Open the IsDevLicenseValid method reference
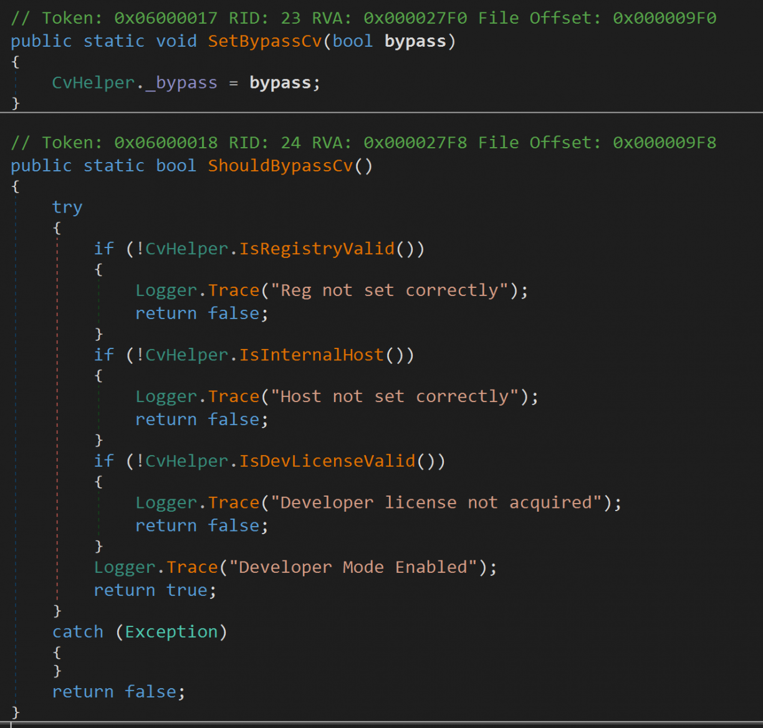Image resolution: width=763 pixels, height=728 pixels. (x=327, y=461)
